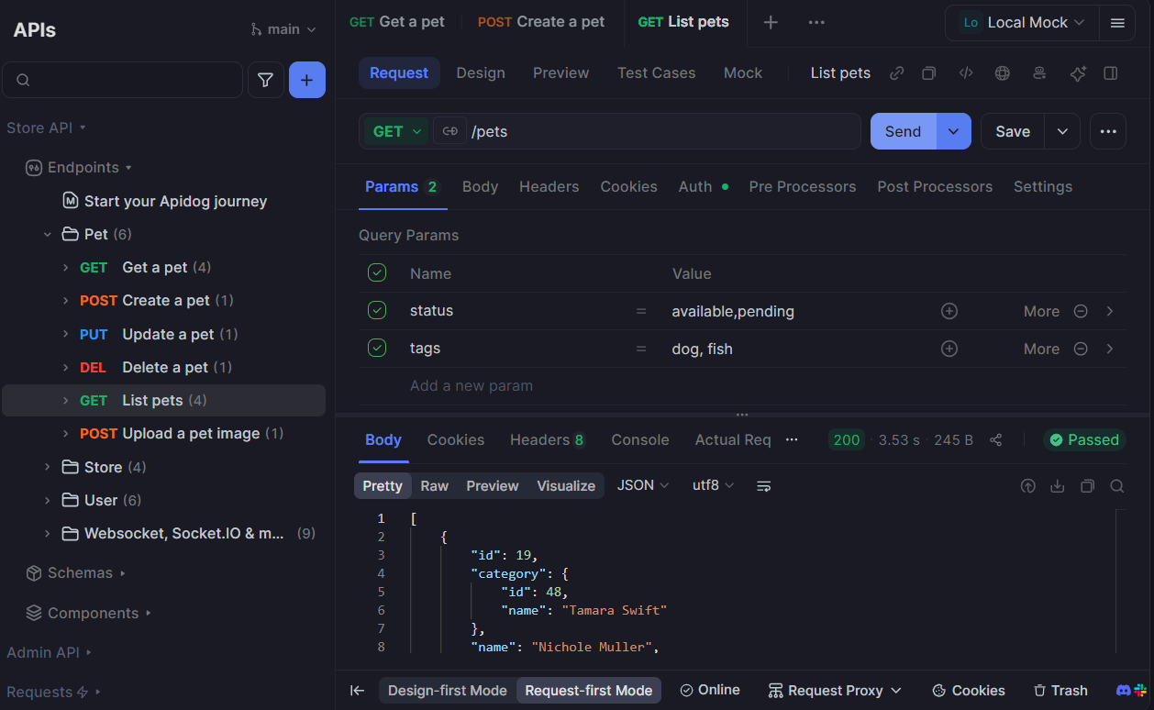The image size is (1154, 710).
Task: Open online documentation via the globe icon
Action: (x=1002, y=72)
